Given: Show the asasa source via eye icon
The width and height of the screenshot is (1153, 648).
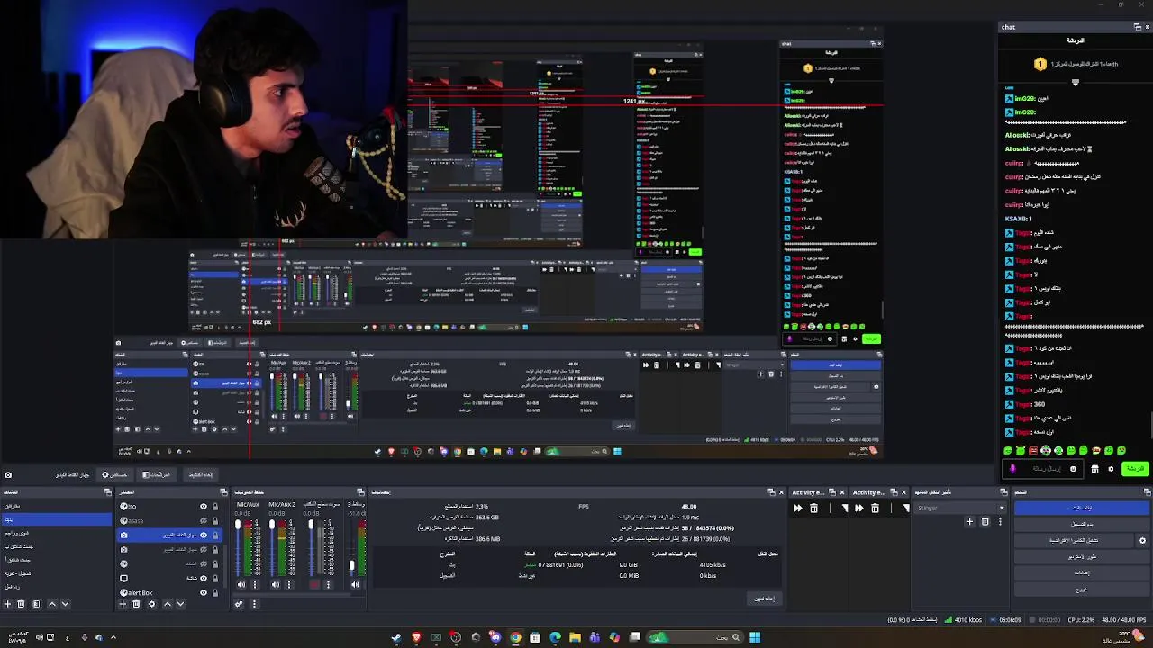Looking at the screenshot, I should pyautogui.click(x=204, y=521).
